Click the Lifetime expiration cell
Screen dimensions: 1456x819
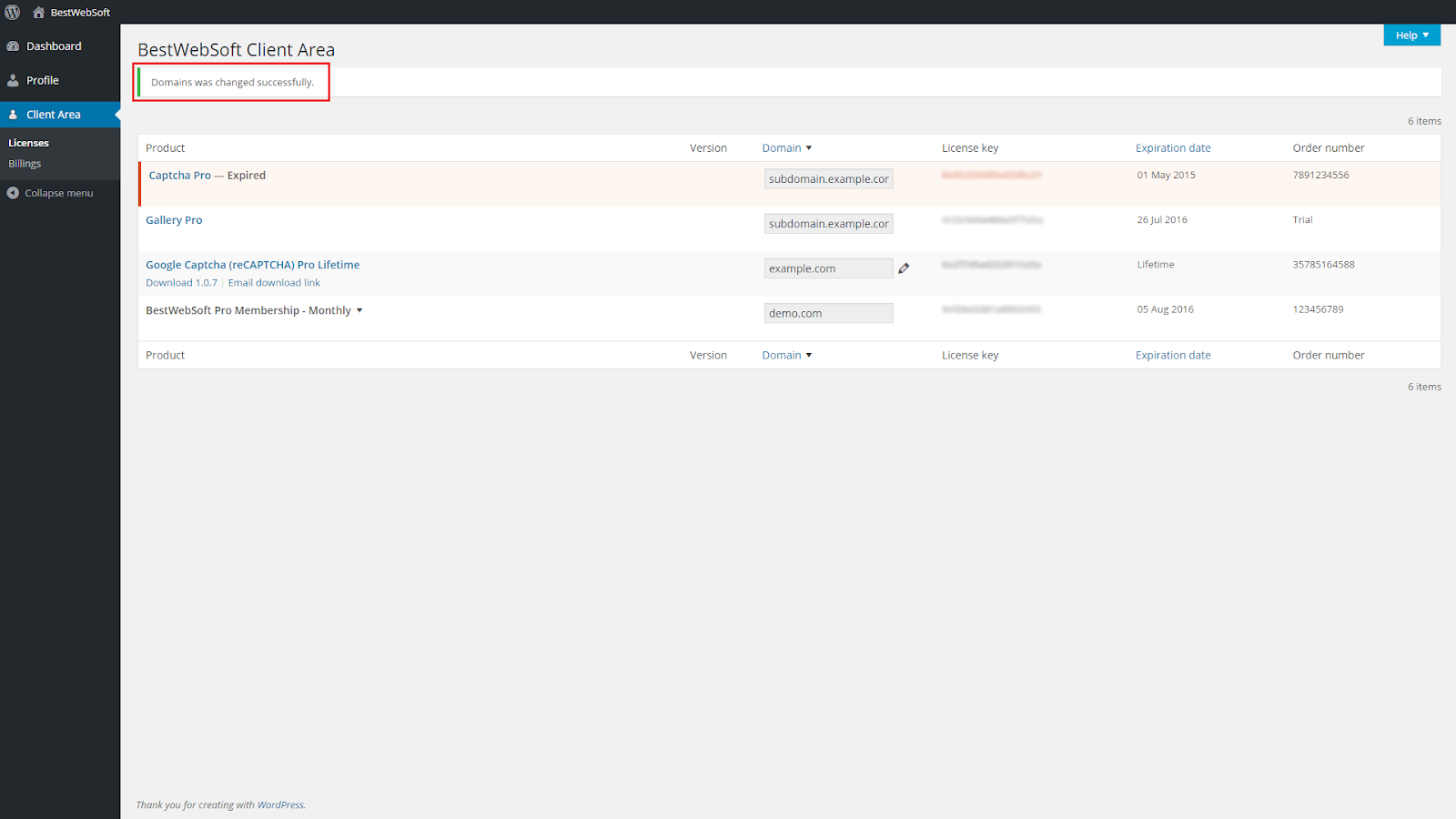tap(1156, 265)
